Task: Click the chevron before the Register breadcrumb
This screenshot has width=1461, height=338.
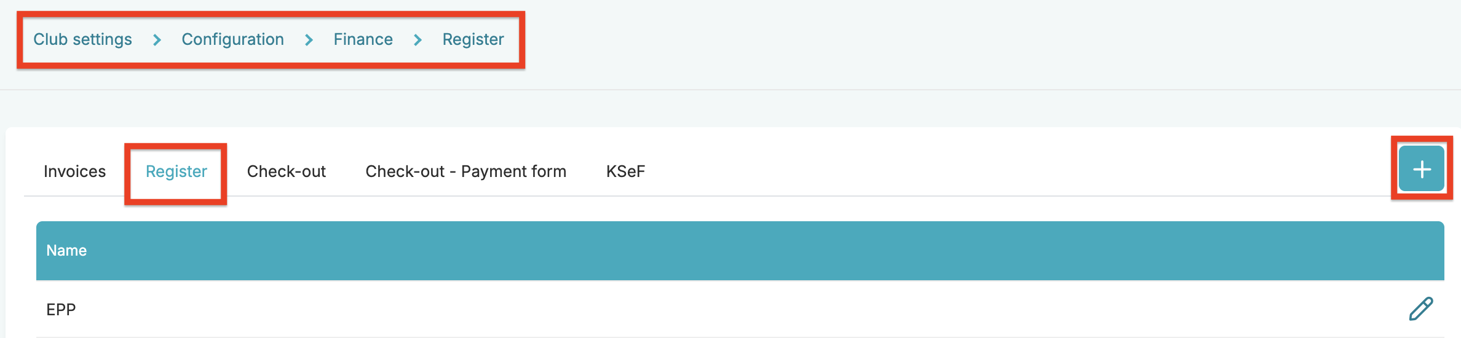Action: (418, 40)
